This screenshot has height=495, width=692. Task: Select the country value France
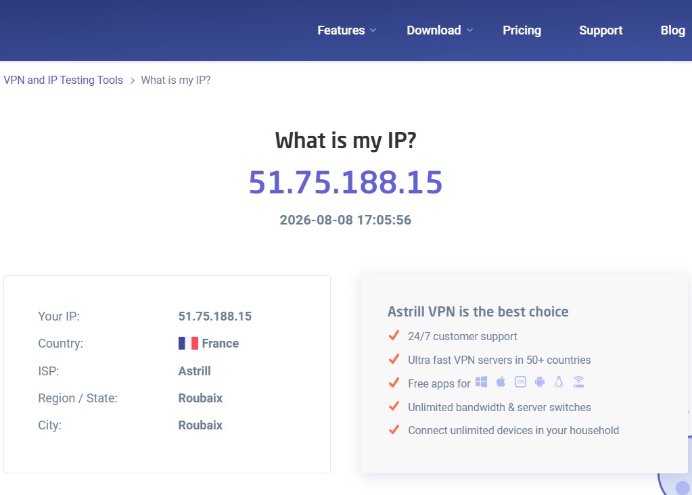tap(221, 344)
